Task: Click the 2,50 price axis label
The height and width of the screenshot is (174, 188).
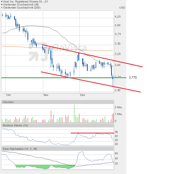Action: pyautogui.click(x=117, y=90)
